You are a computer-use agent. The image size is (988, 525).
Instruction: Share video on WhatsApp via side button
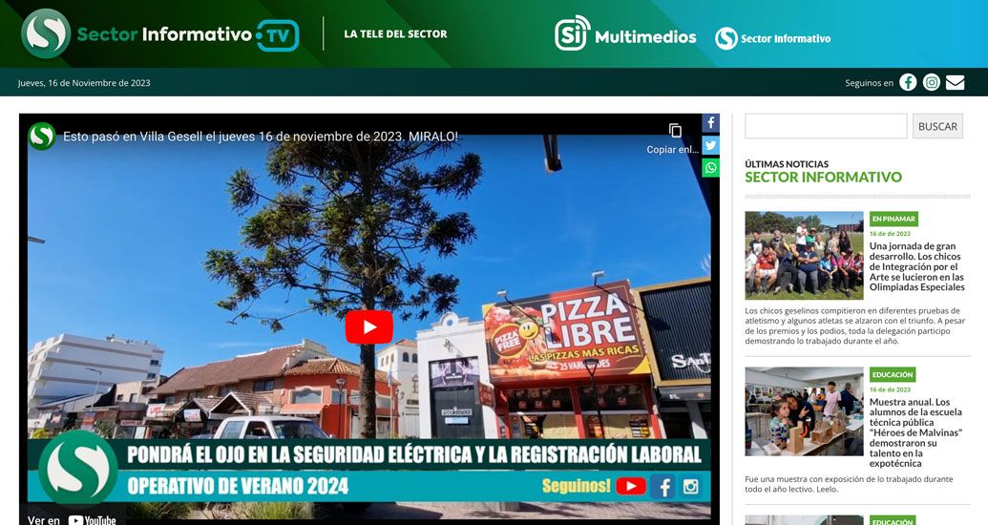[x=711, y=168]
